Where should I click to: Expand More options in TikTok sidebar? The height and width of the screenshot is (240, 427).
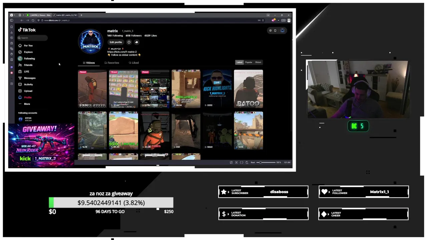point(24,104)
